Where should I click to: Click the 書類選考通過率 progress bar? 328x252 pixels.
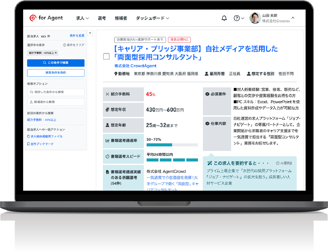click(172, 145)
